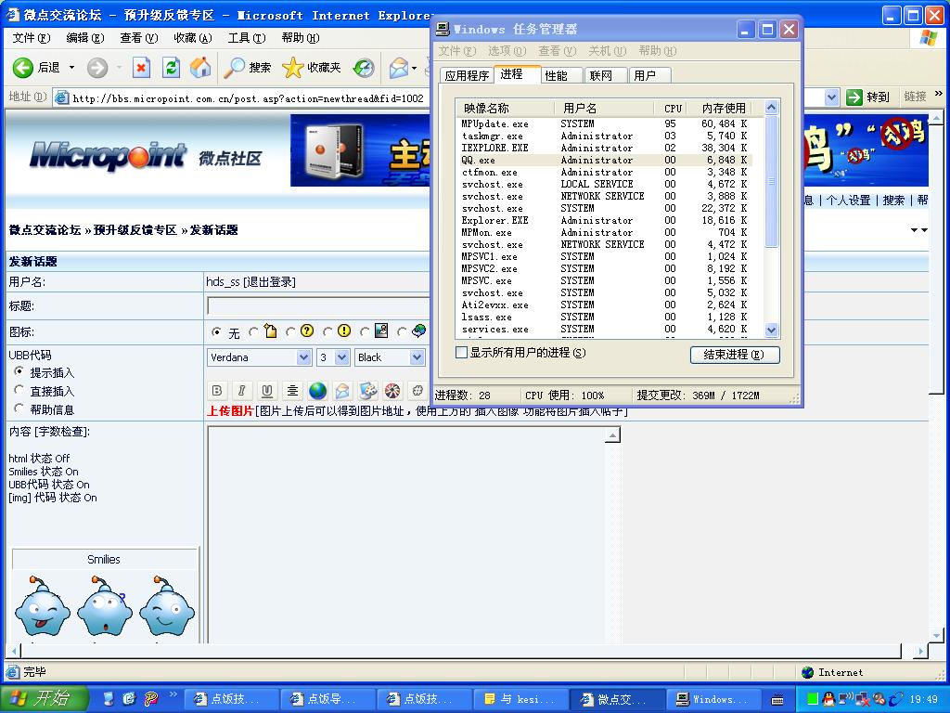Screen dimensions: 950x713
Task: Click the IE Forward arrow icon
Action: tap(96, 67)
